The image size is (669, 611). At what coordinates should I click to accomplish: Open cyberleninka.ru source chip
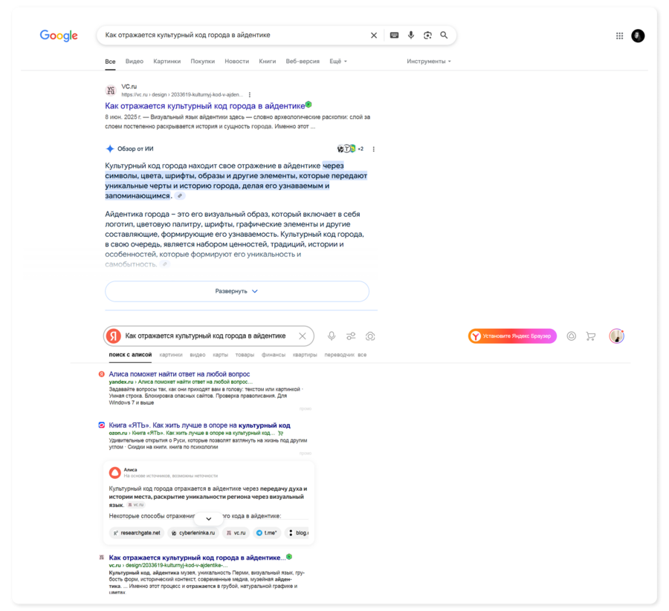click(x=193, y=533)
